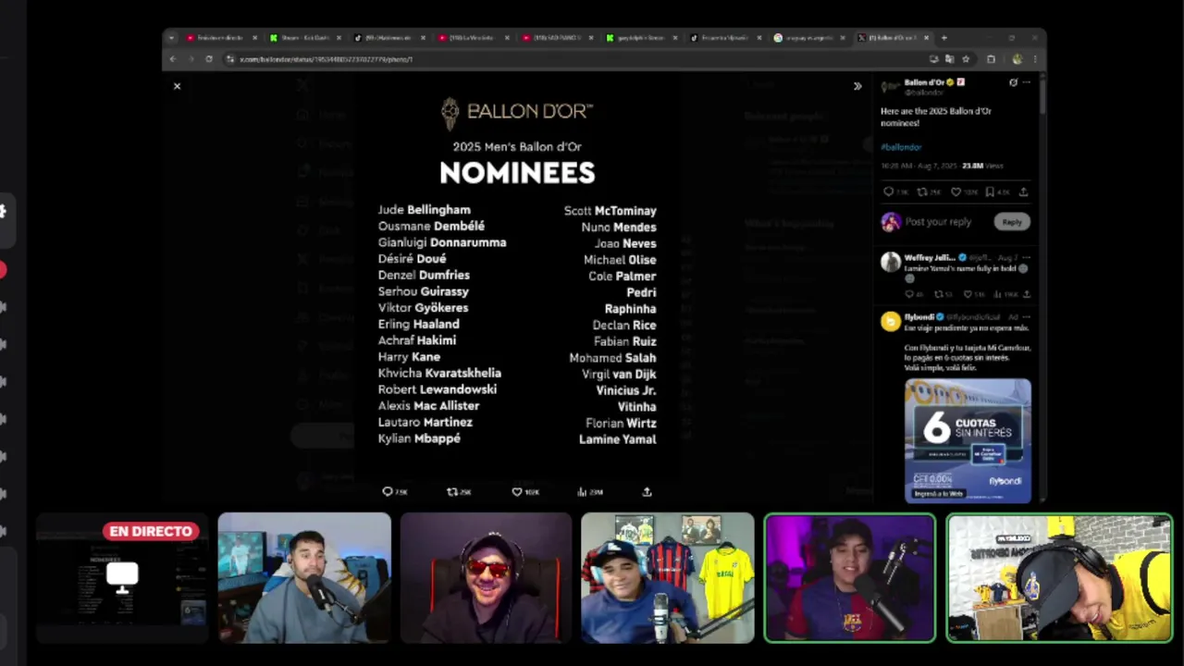Viewport: 1184px width, 666px height.
Task: Repost Weffrey Jellineck's comment
Action: (939, 294)
